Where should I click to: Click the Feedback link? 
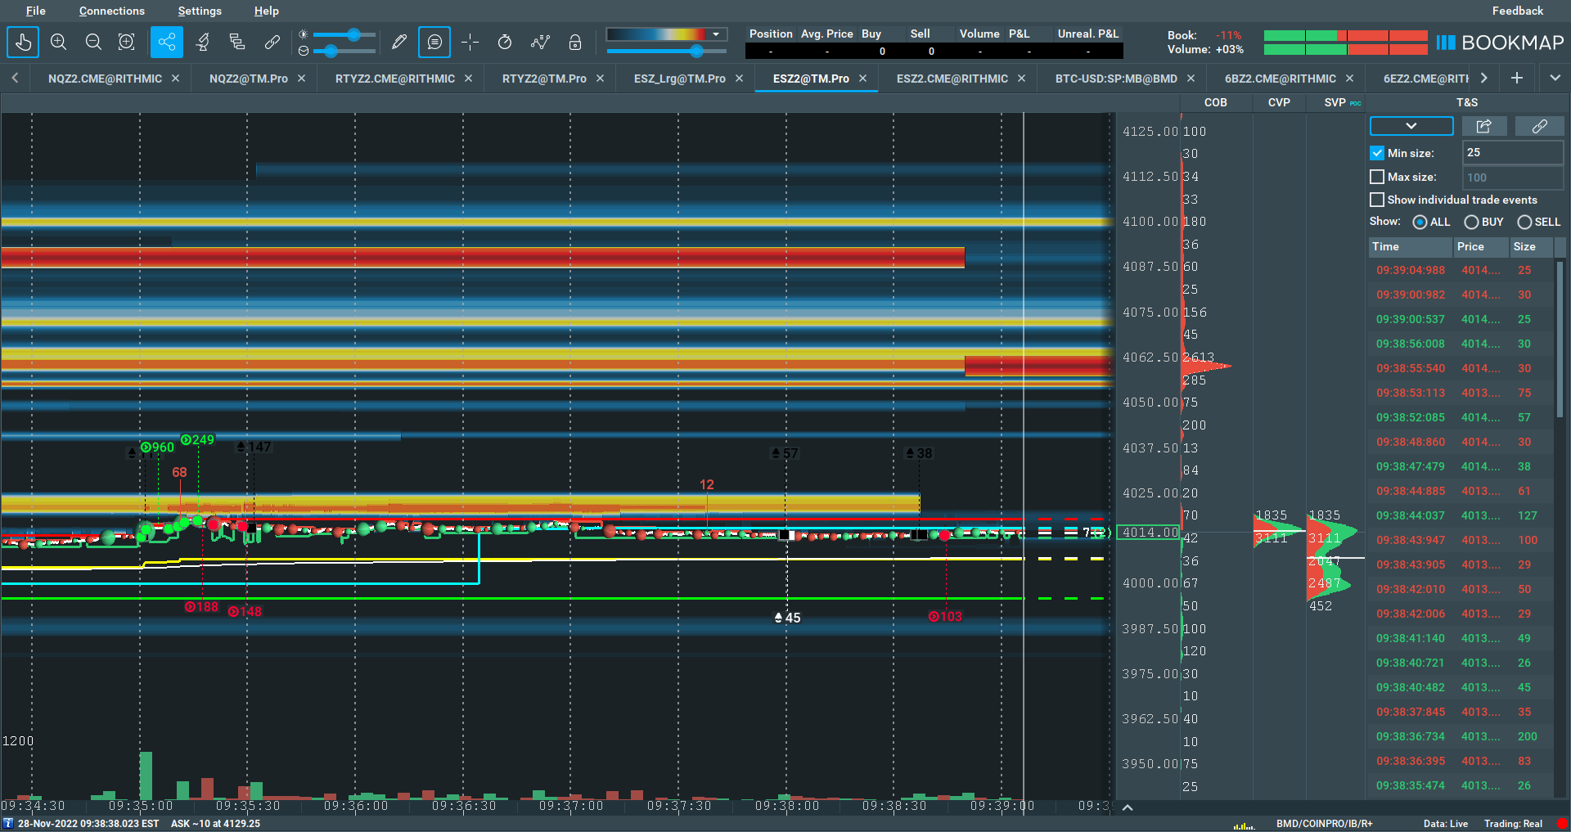[1518, 11]
